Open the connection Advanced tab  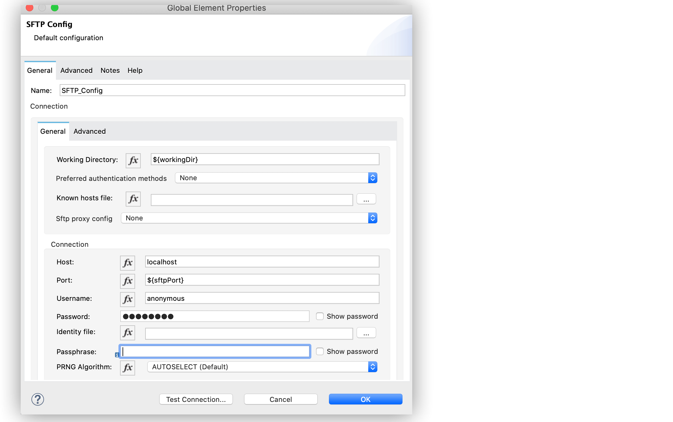pyautogui.click(x=89, y=131)
